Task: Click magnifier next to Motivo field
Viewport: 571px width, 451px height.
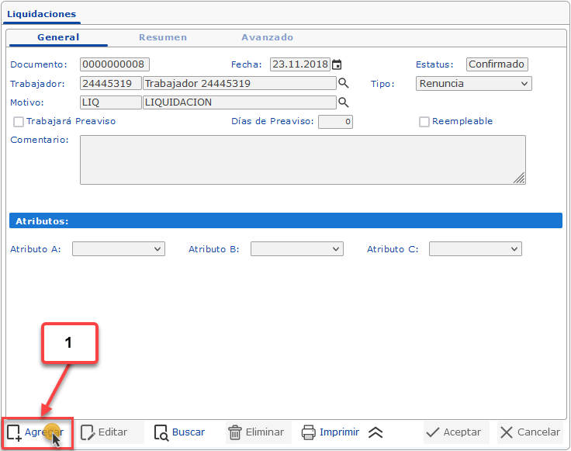Action: point(344,102)
